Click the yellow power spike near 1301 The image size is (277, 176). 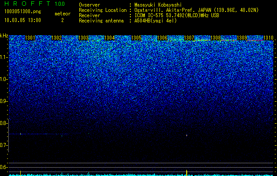[x=21, y=173]
